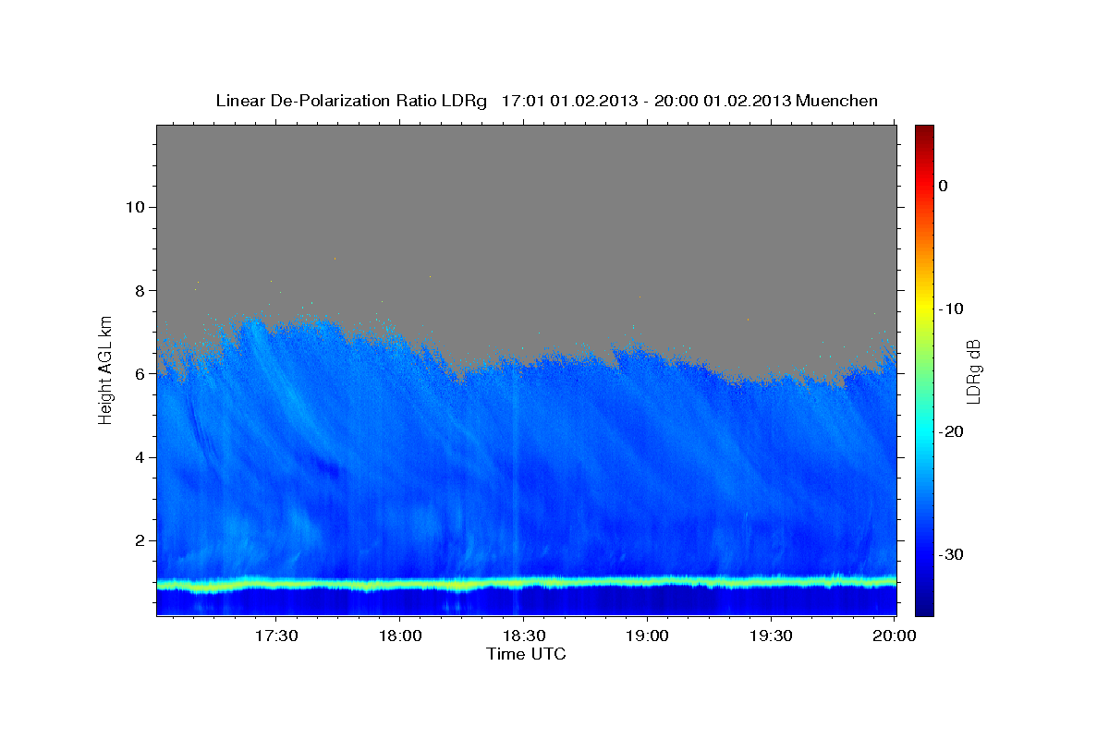This screenshot has width=1109, height=739.
Task: Click the '17:30' time axis label
Action: (275, 636)
